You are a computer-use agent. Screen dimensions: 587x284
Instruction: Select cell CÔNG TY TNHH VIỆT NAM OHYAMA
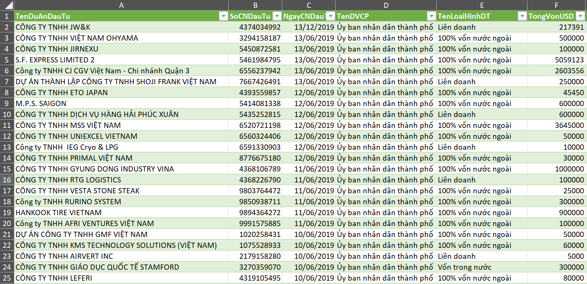[x=121, y=38]
